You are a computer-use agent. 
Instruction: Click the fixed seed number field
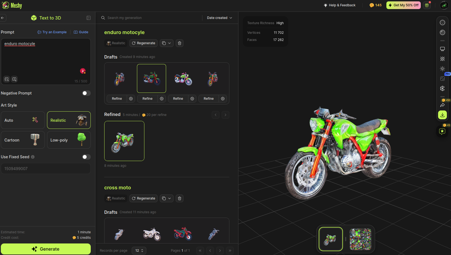pyautogui.click(x=46, y=168)
